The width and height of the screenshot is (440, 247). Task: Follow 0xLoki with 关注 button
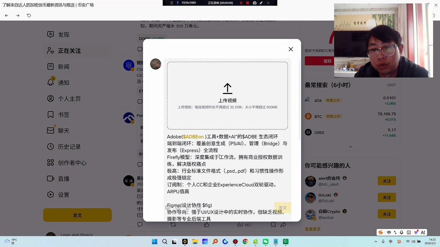(x=387, y=198)
